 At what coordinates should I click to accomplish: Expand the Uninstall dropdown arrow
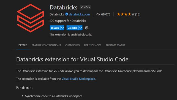(x=81, y=28)
